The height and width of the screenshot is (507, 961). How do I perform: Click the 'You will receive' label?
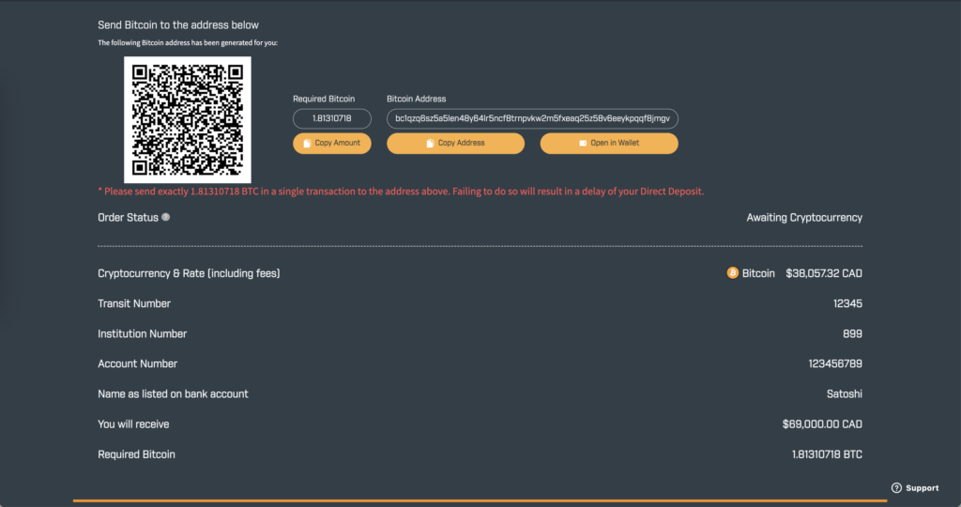[x=133, y=424]
